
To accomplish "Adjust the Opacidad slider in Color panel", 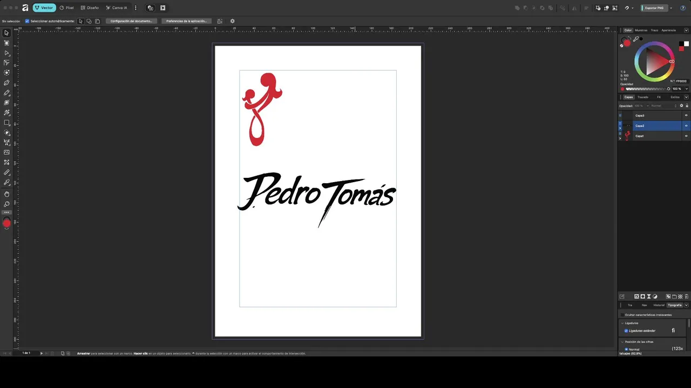I will 648,89.
